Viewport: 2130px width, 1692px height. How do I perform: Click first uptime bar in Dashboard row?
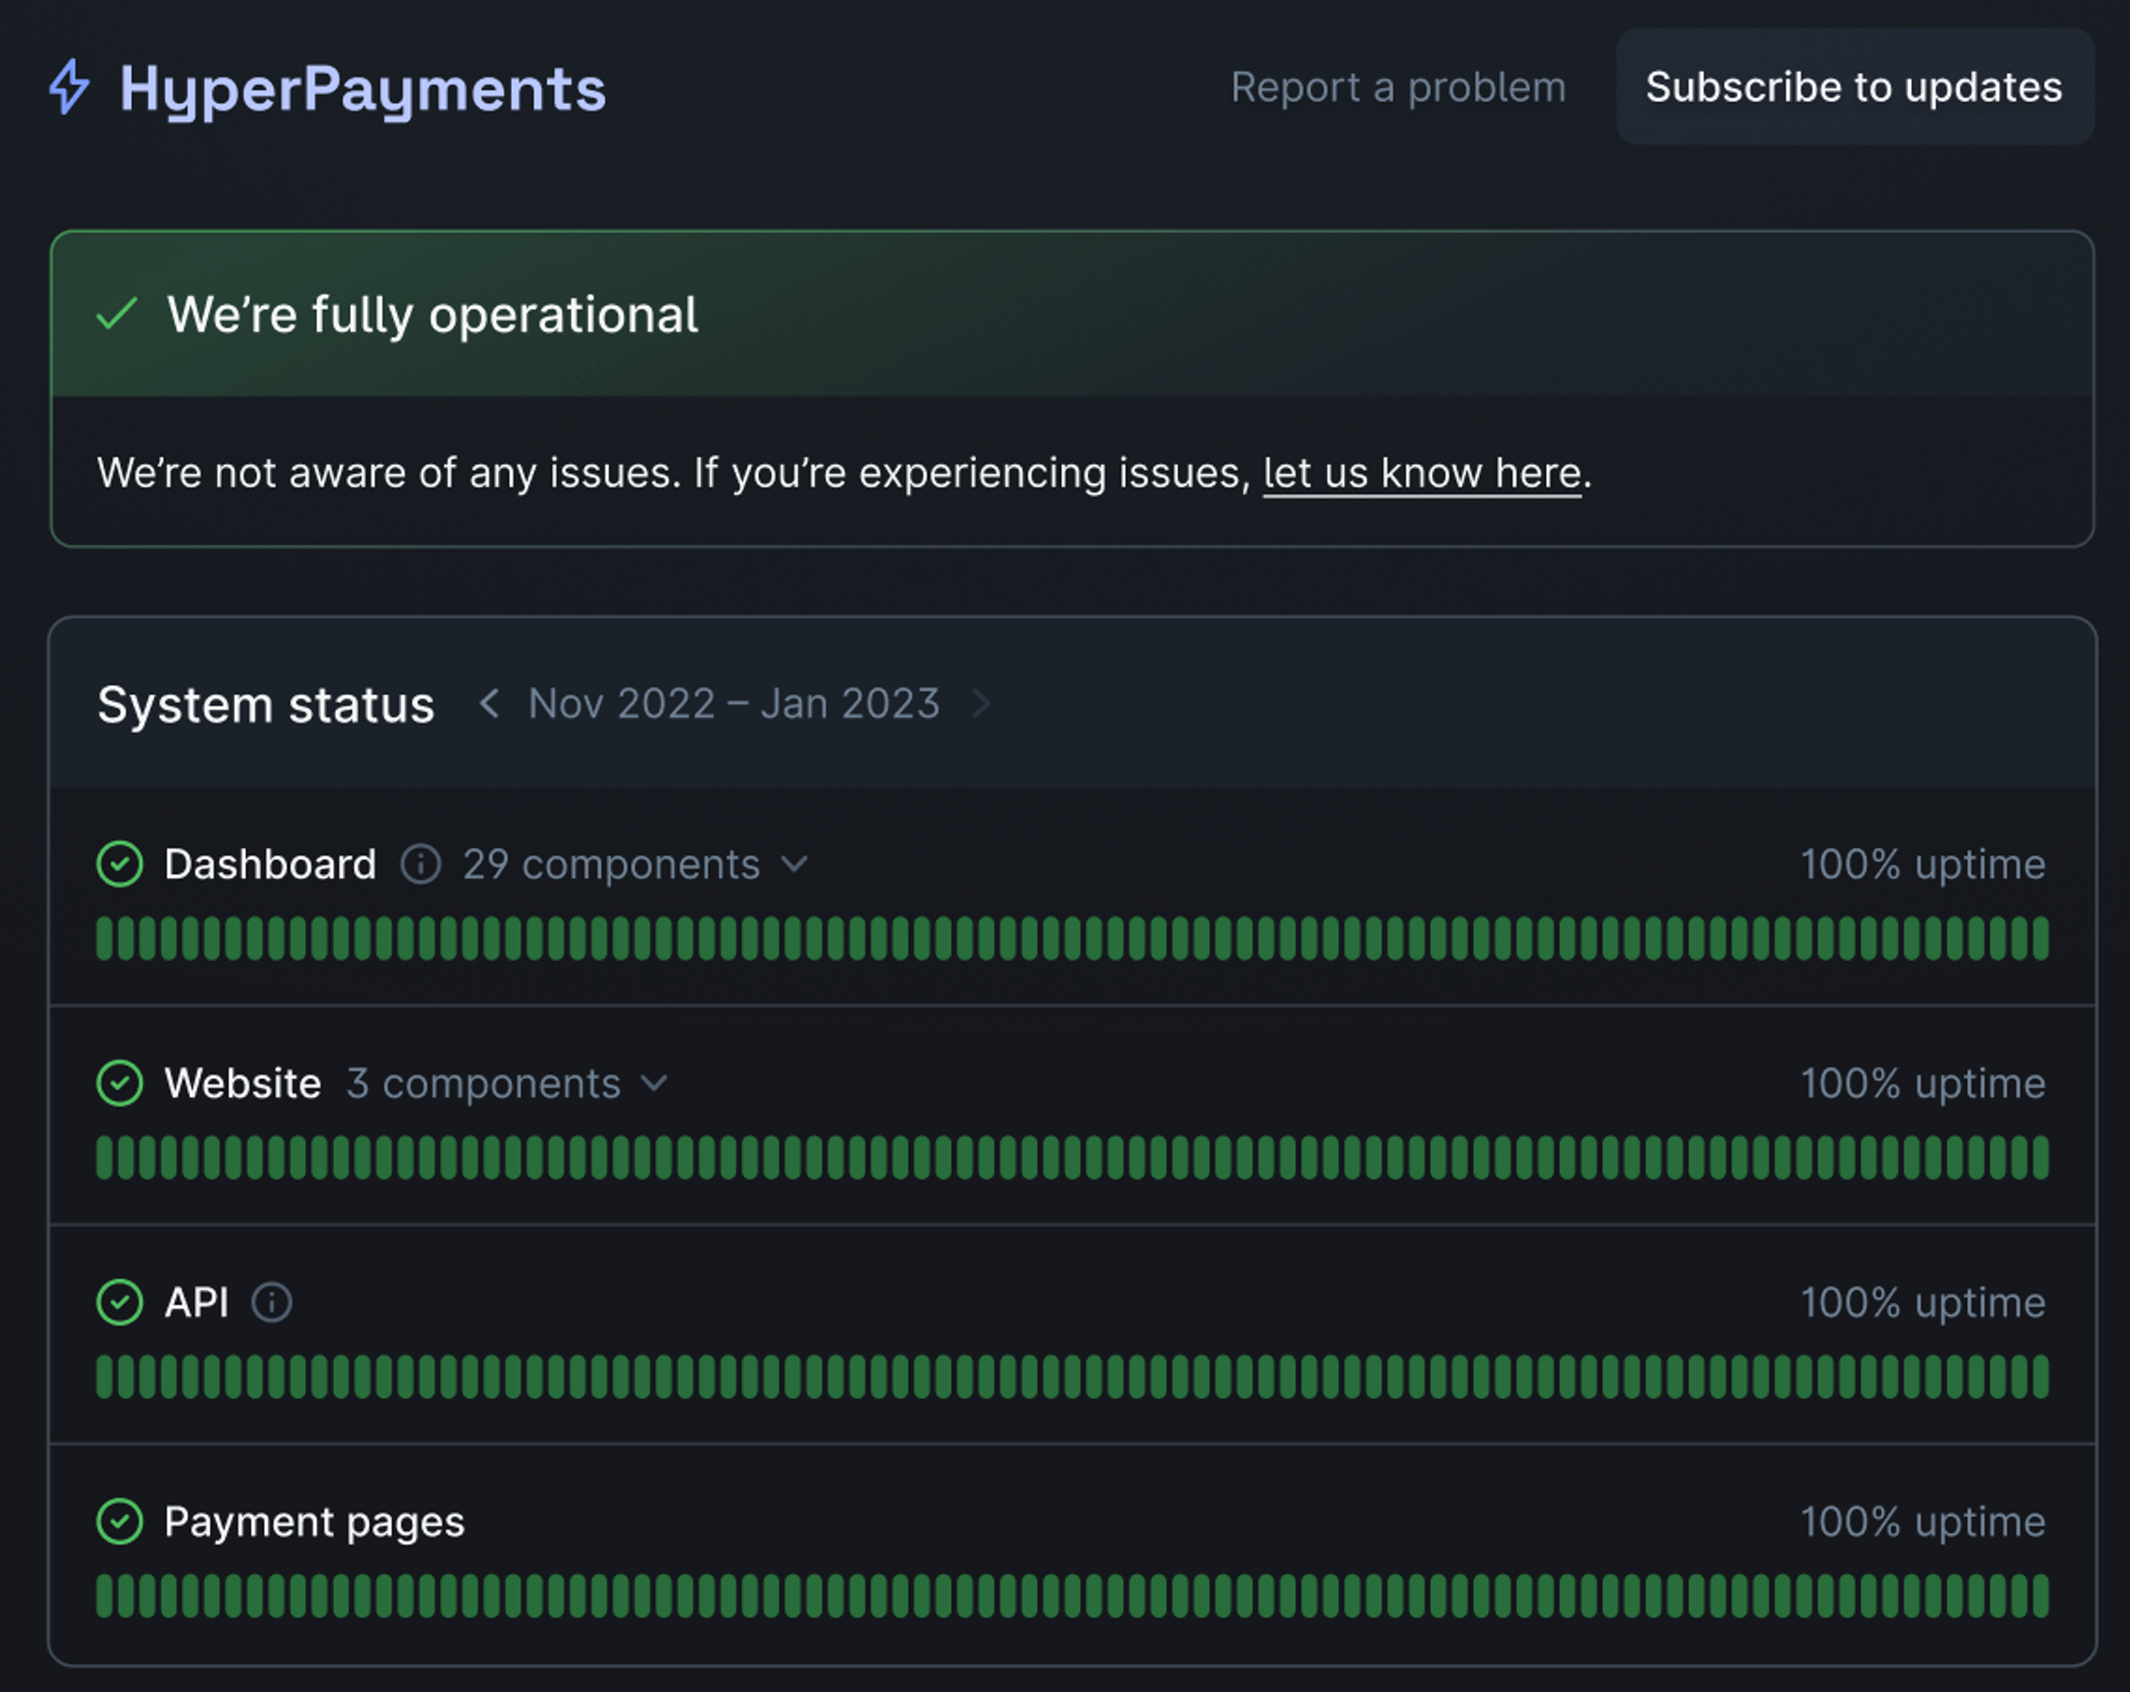(x=104, y=939)
